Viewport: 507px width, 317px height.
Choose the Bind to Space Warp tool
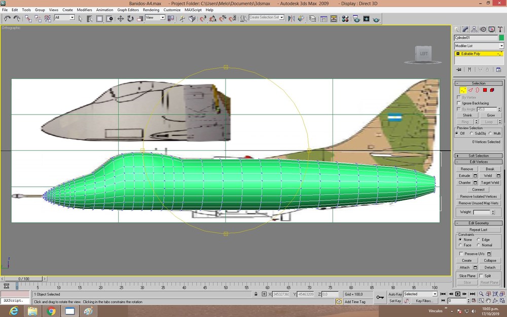[x=48, y=18]
